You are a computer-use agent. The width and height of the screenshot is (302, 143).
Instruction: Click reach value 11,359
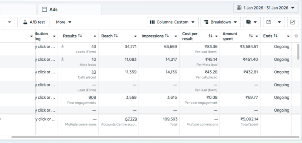click(x=131, y=72)
